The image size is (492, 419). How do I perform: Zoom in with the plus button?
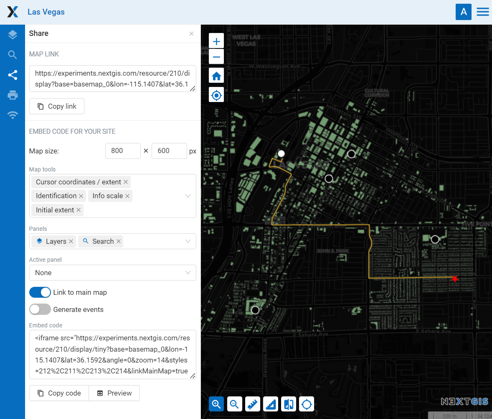click(216, 41)
